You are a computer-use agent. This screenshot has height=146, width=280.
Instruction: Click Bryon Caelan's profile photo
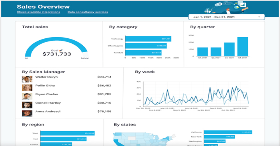tap(27, 96)
